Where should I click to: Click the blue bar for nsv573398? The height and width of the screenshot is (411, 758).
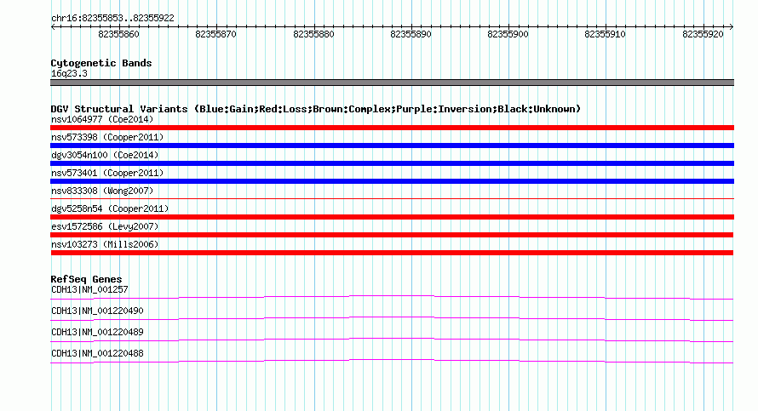click(392, 146)
